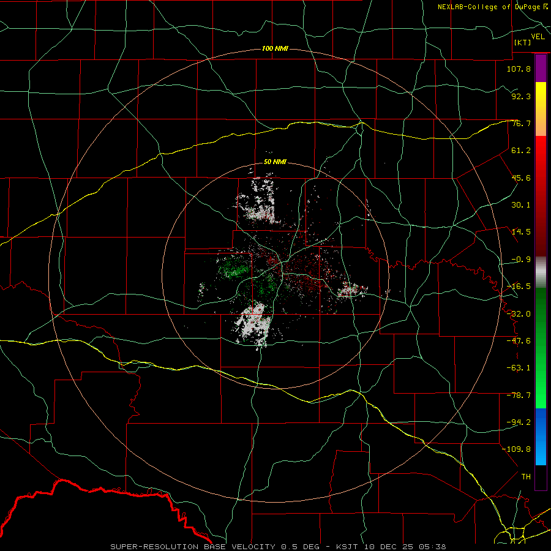
Task: Click the [KT] units label
Action: click(x=523, y=42)
